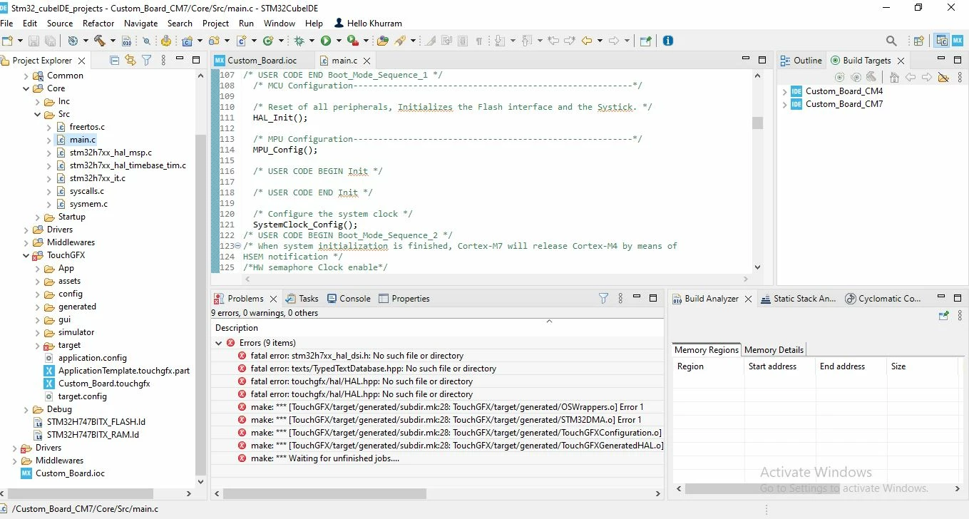969x519 pixels.
Task: Toggle the fold marker on line 123
Action: coord(237,246)
